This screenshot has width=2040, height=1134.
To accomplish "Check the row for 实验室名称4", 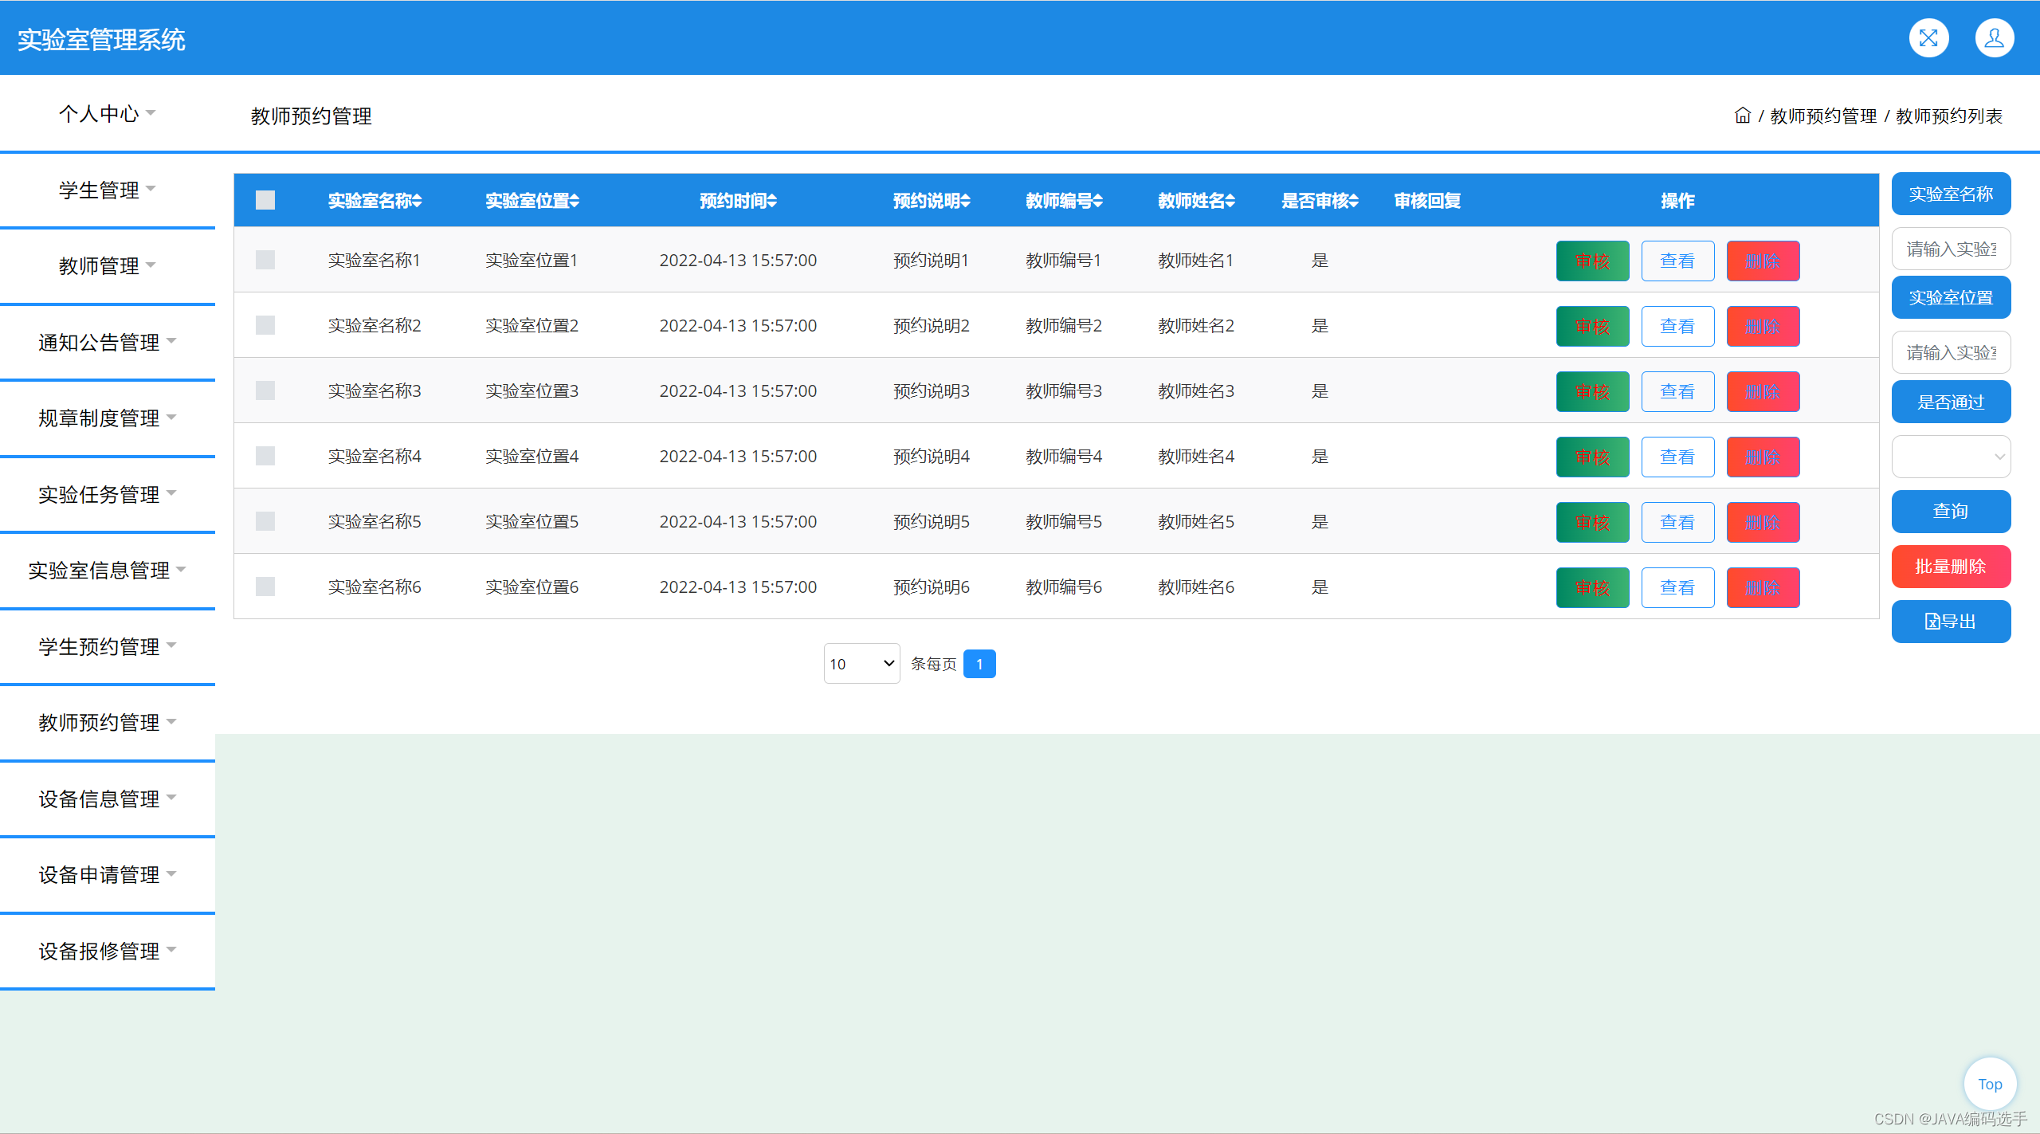I will pyautogui.click(x=265, y=456).
